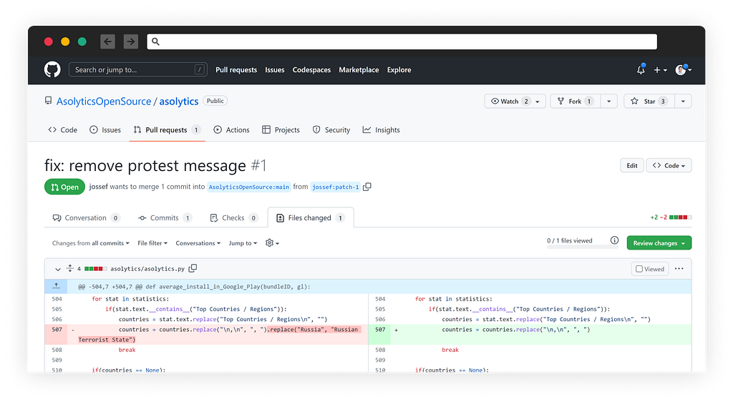The width and height of the screenshot is (733, 402).
Task: Open the Insights tab
Action: pos(381,129)
